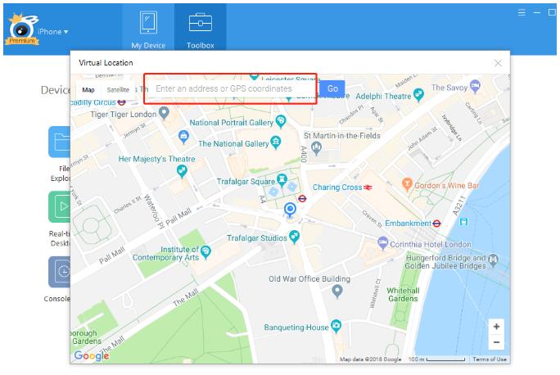This screenshot has height=375, width=560.
Task: Click underground icon beside Trafalgar Square
Action: point(302,199)
